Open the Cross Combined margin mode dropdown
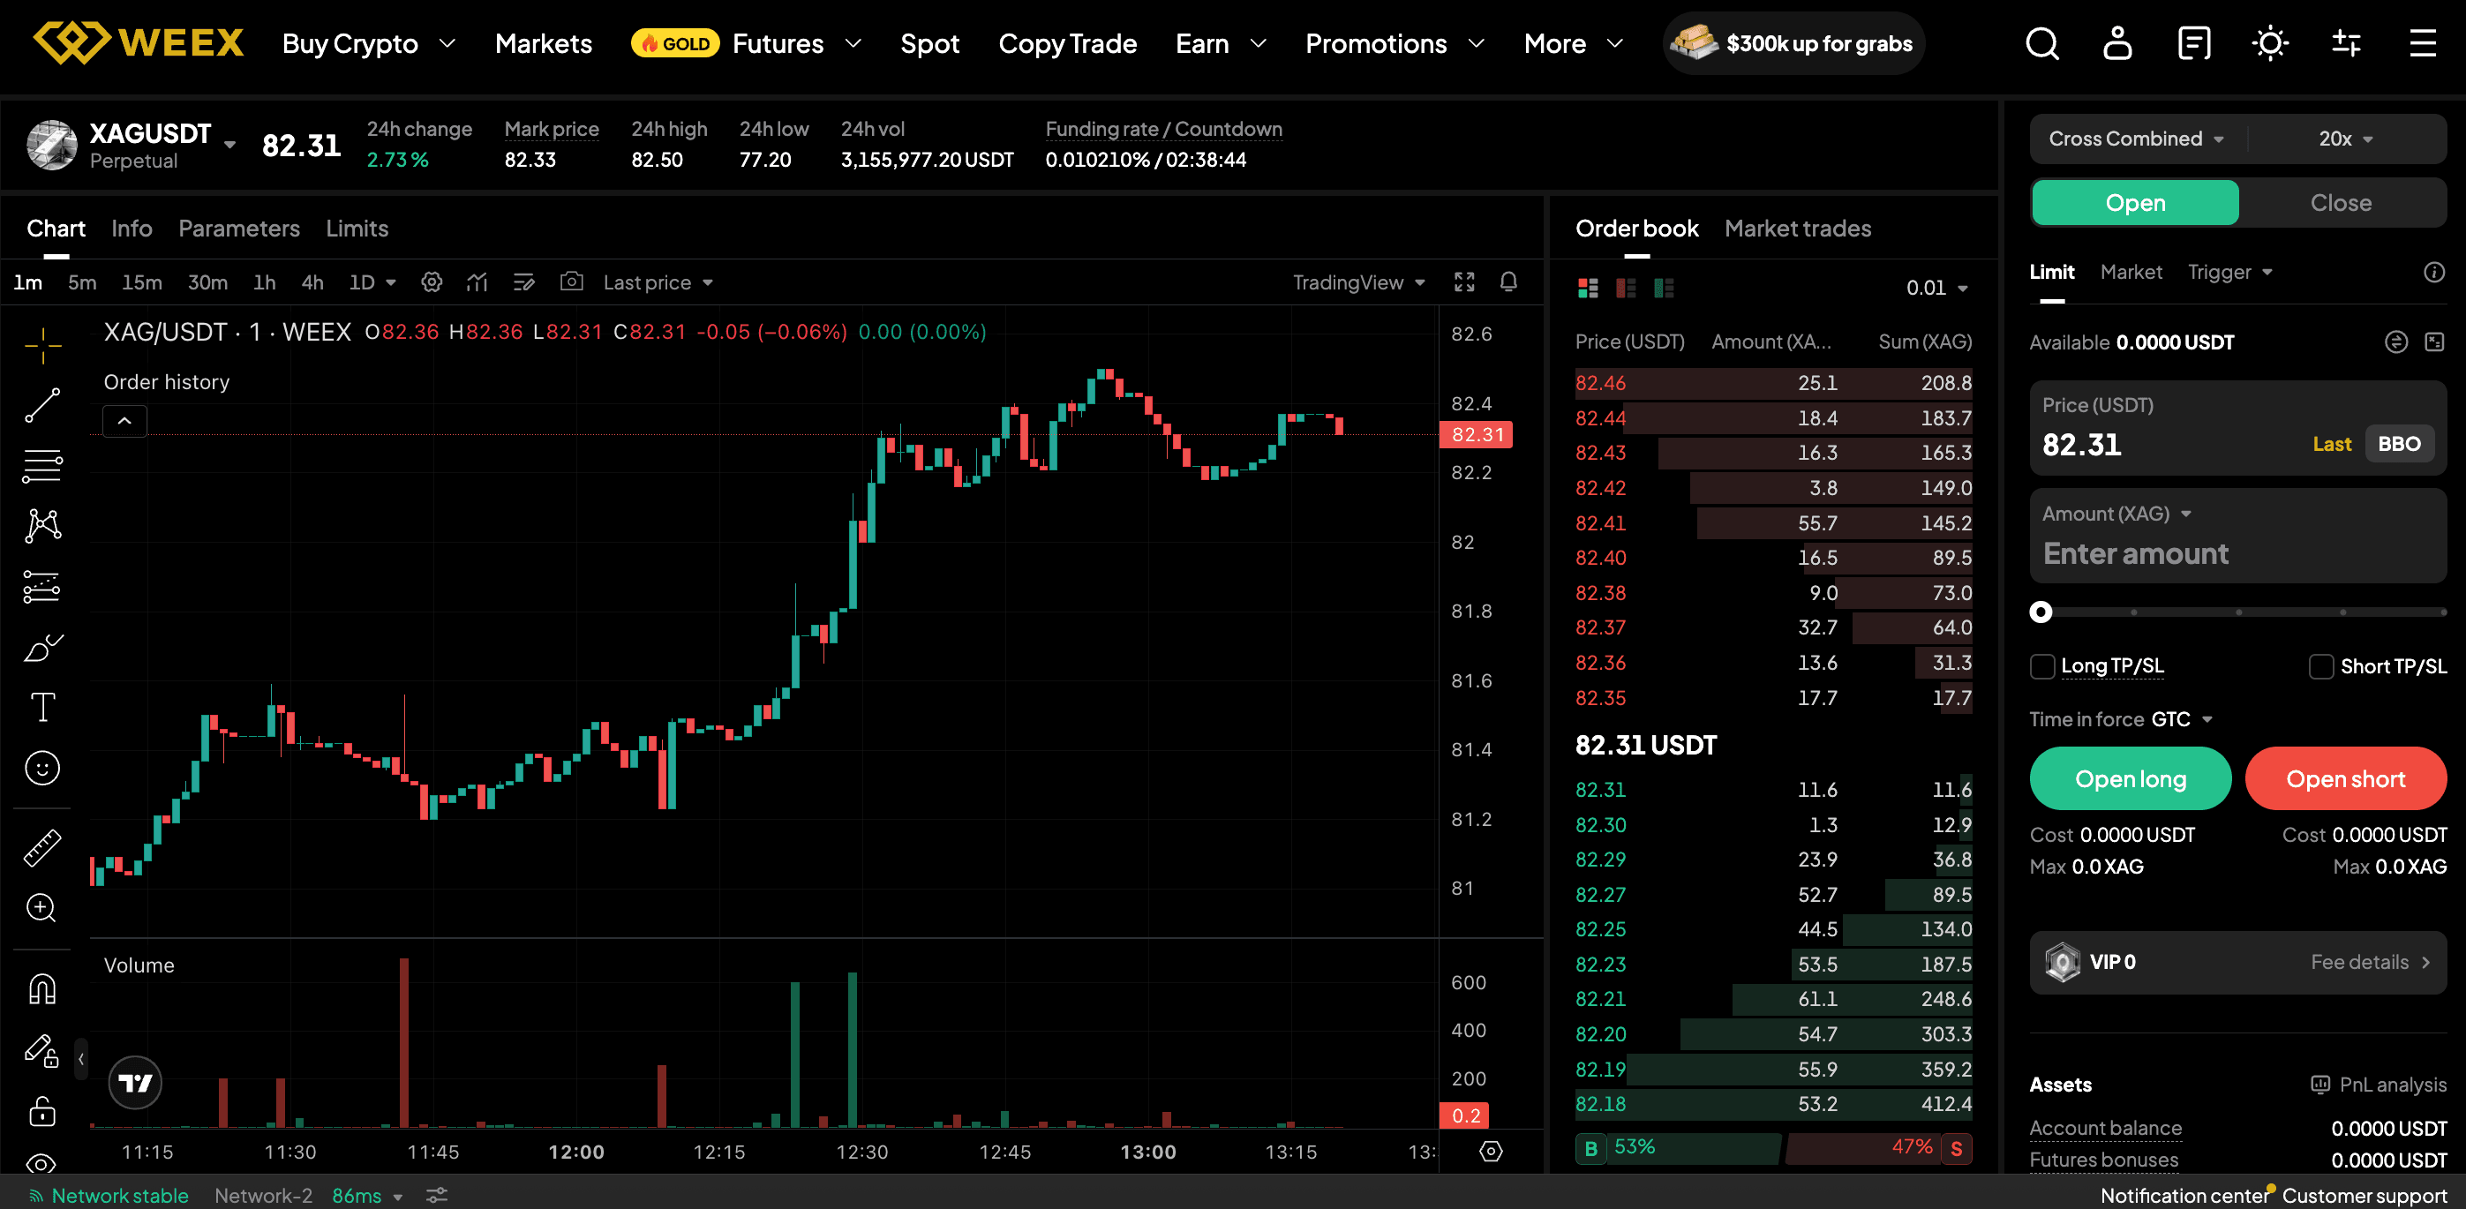2466x1209 pixels. click(2135, 139)
